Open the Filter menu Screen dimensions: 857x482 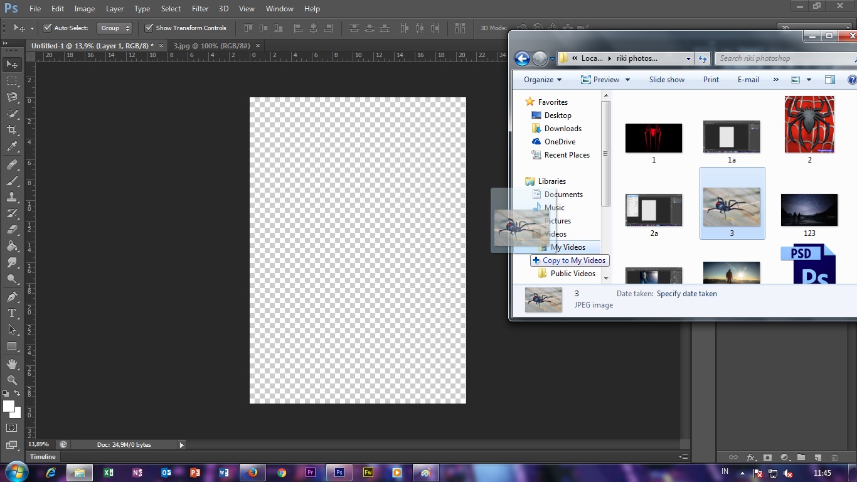coord(200,8)
